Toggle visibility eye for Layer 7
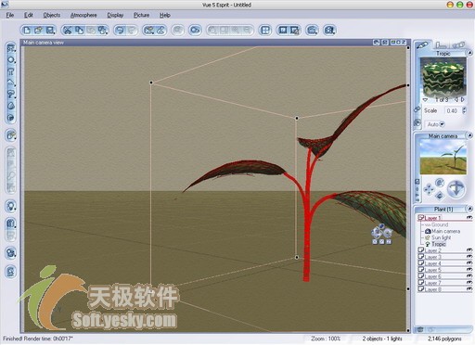Image resolution: width=475 pixels, height=345 pixels. [469, 282]
